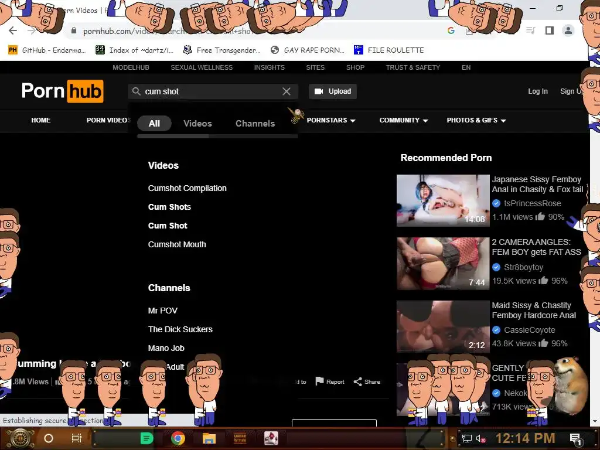Expand the COMMUNITY dropdown menu
Viewport: 600px width, 450px height.
[x=404, y=120]
